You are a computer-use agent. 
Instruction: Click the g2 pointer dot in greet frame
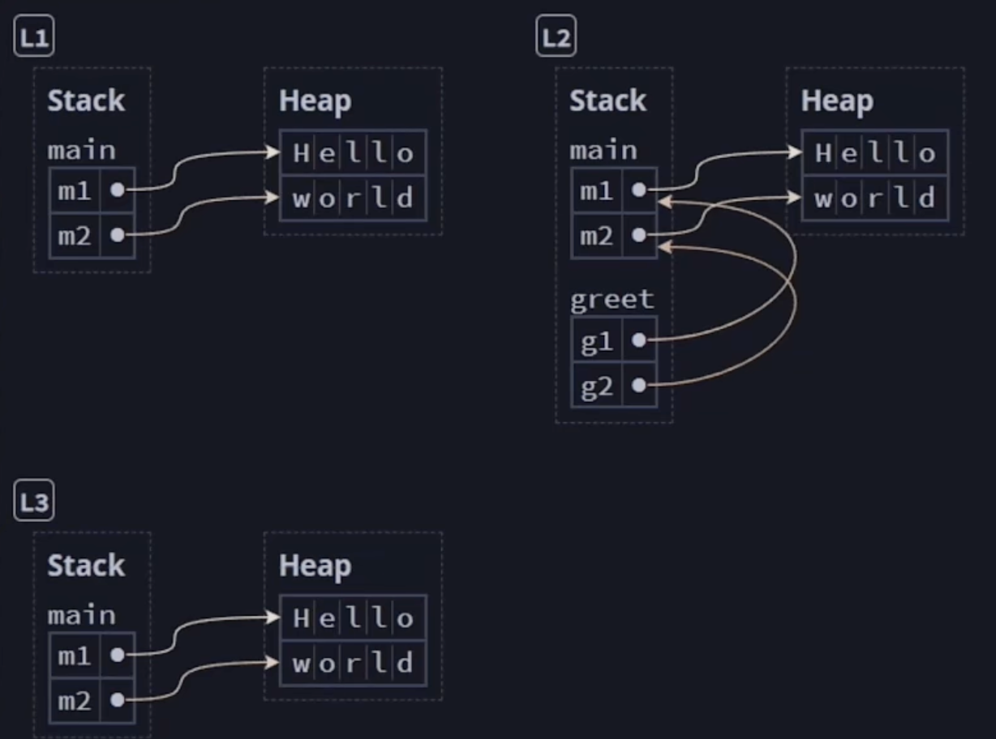tap(639, 386)
